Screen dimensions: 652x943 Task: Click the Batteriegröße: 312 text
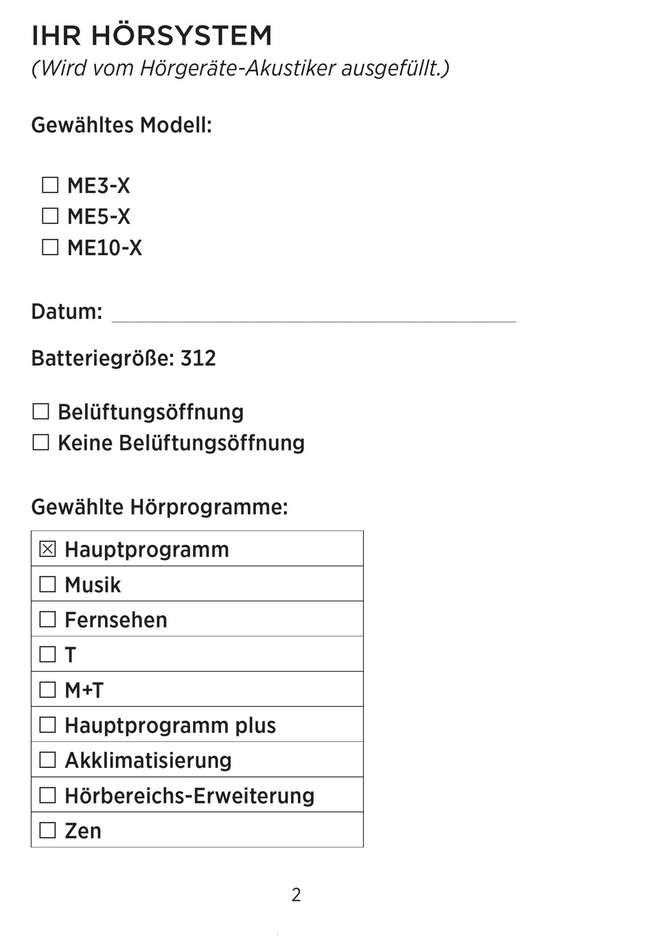[x=124, y=358]
